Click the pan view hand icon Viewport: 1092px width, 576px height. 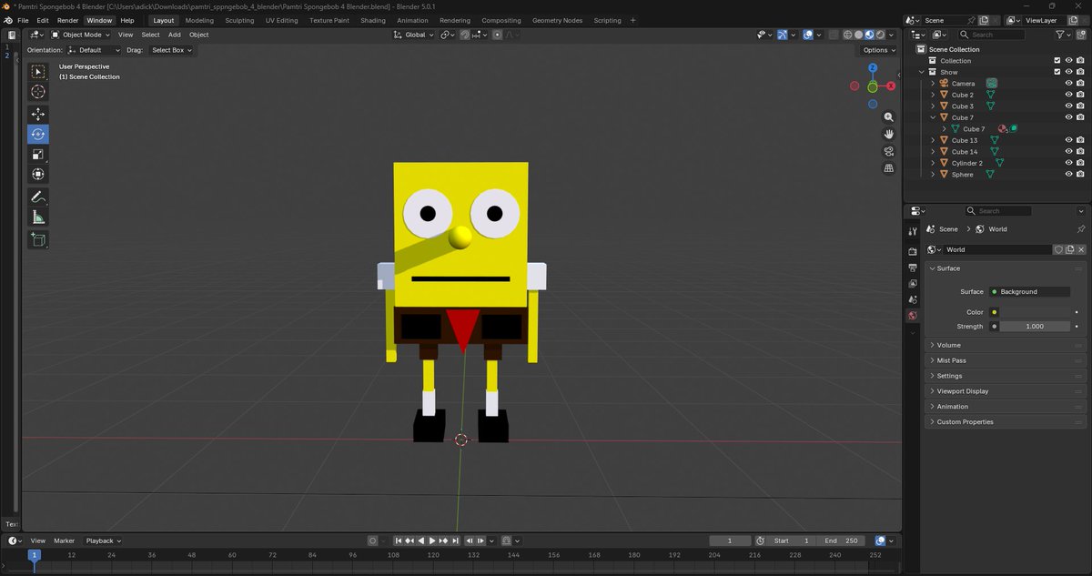(889, 134)
